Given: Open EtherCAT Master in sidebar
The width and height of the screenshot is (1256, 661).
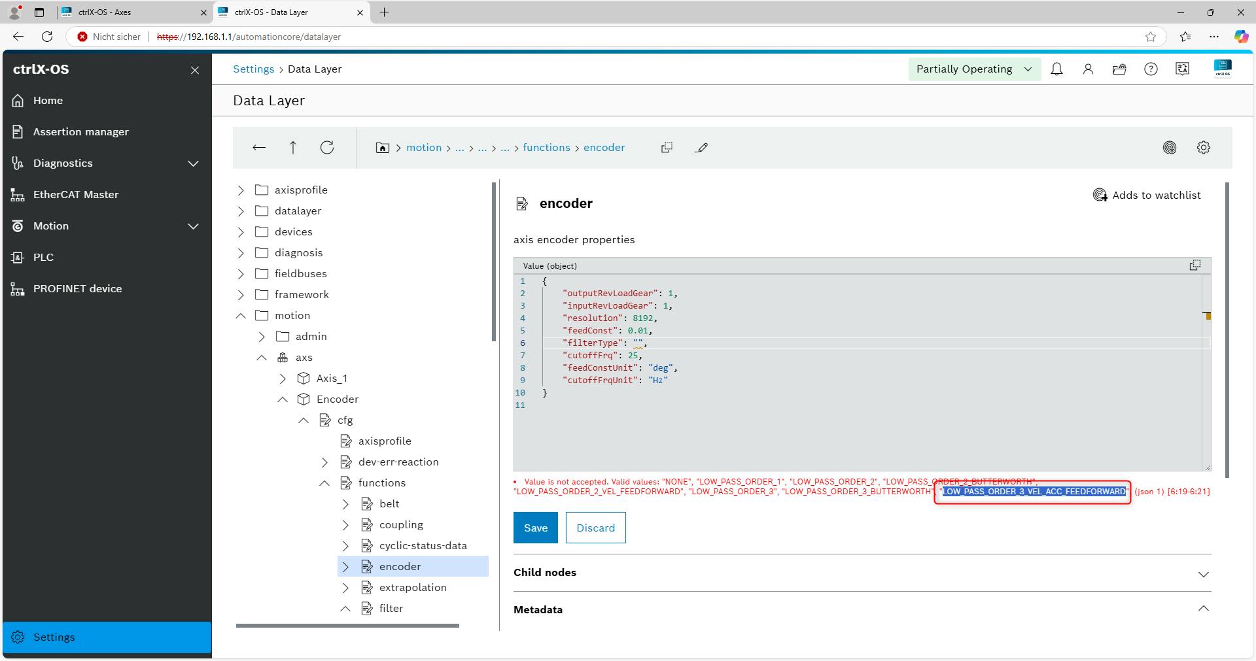Looking at the screenshot, I should click(x=76, y=195).
